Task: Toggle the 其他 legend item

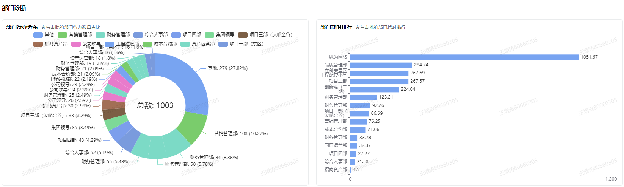Action: coord(44,35)
